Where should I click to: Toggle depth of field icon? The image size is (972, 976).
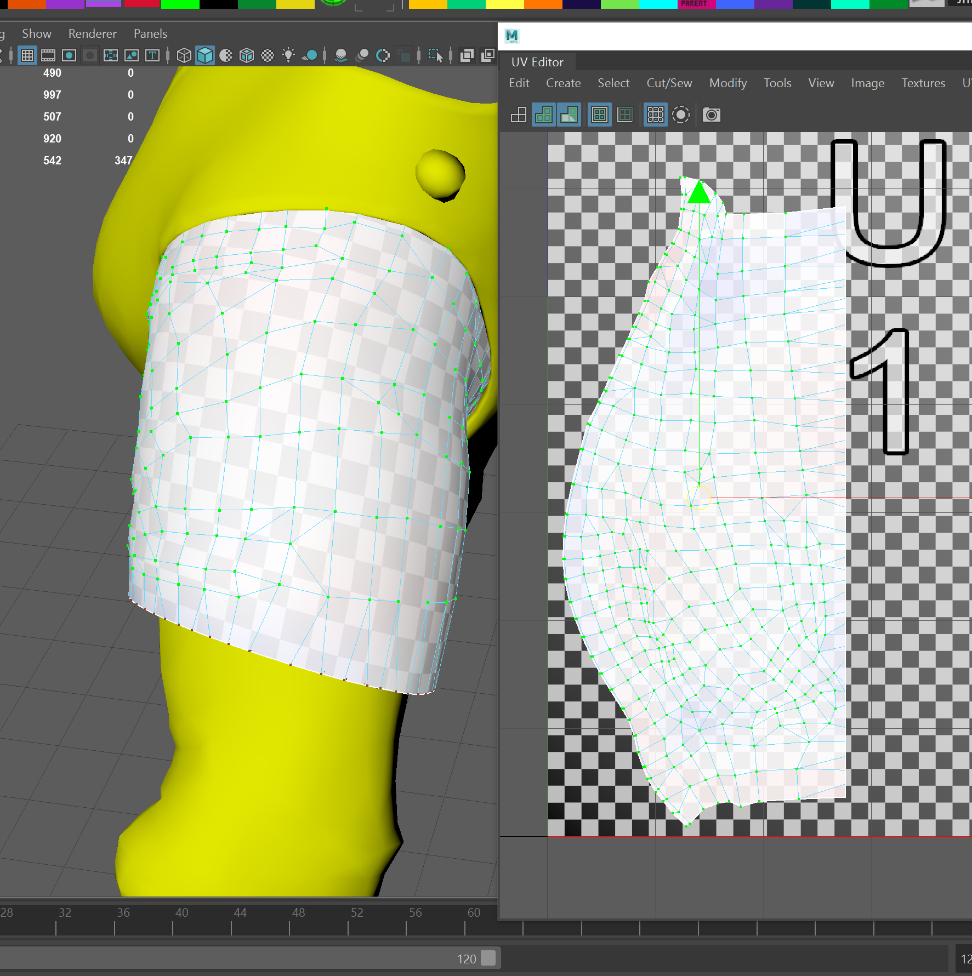click(x=403, y=55)
